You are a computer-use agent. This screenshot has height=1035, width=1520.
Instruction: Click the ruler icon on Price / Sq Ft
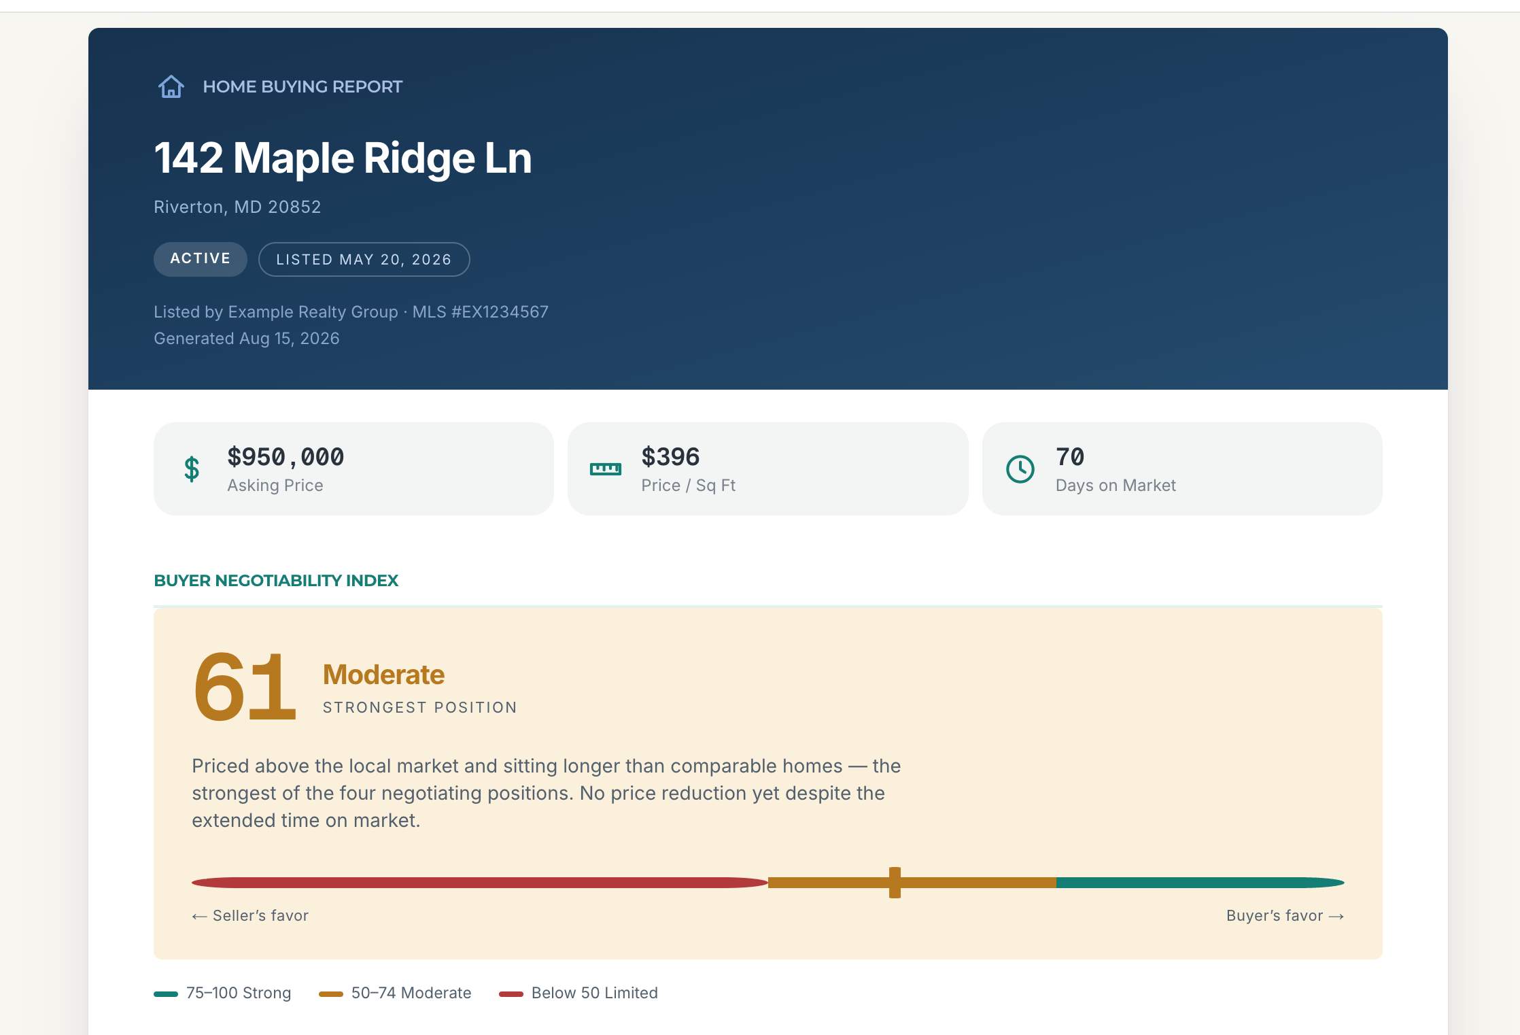tap(605, 469)
